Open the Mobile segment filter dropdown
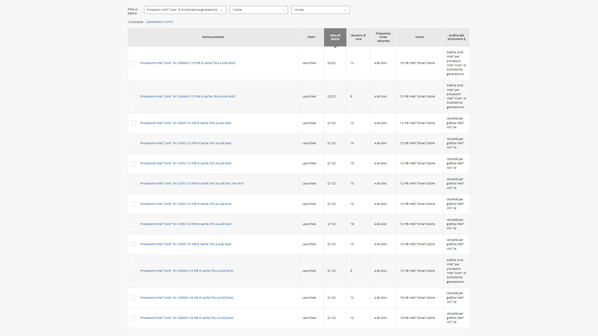598x336 pixels. (x=258, y=10)
